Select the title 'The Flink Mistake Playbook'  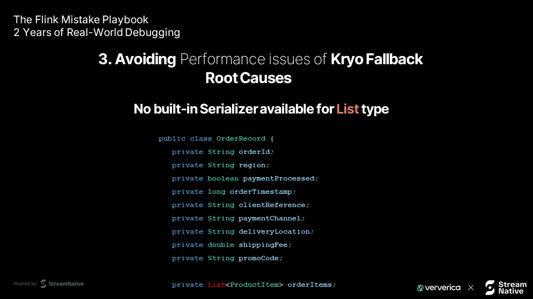[81, 20]
